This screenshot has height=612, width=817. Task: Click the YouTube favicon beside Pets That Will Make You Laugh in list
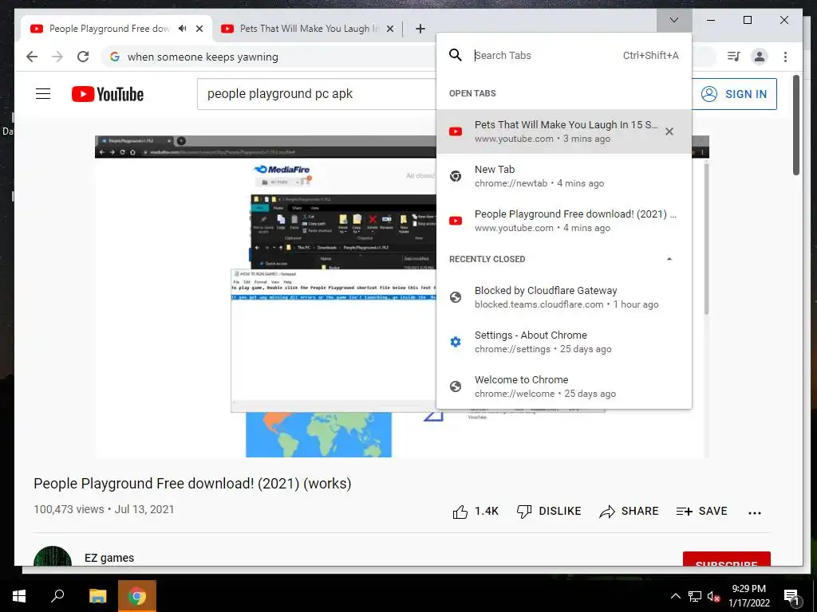[x=456, y=131]
